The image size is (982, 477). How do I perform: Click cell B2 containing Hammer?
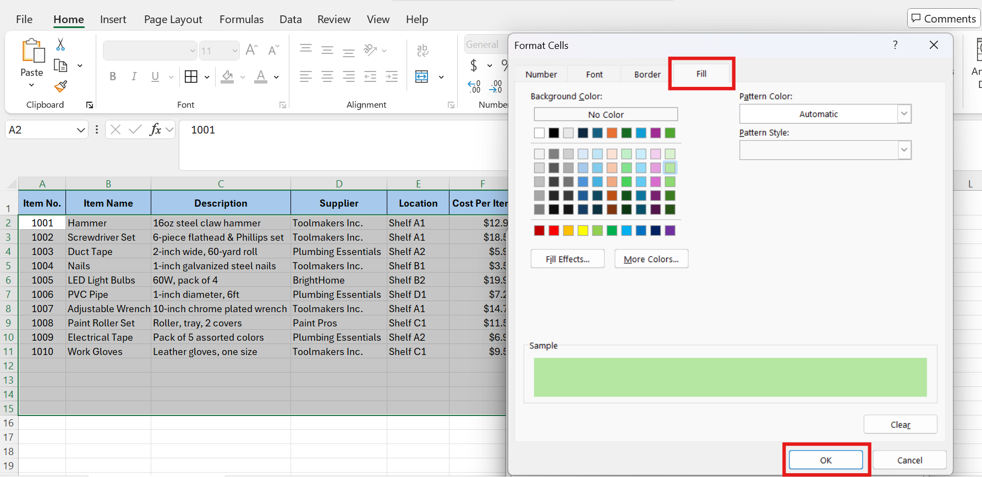[x=108, y=223]
